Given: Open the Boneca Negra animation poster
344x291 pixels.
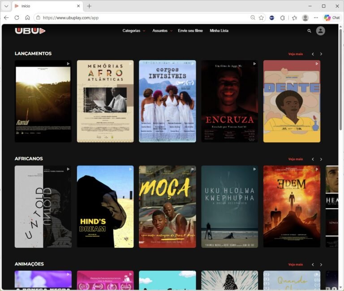Looking at the screenshot, I should click(x=43, y=280).
